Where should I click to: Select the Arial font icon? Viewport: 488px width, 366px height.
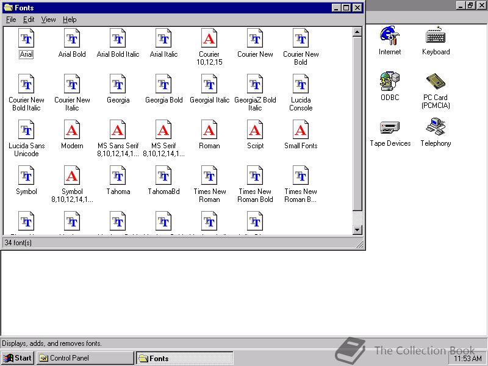[x=26, y=38]
